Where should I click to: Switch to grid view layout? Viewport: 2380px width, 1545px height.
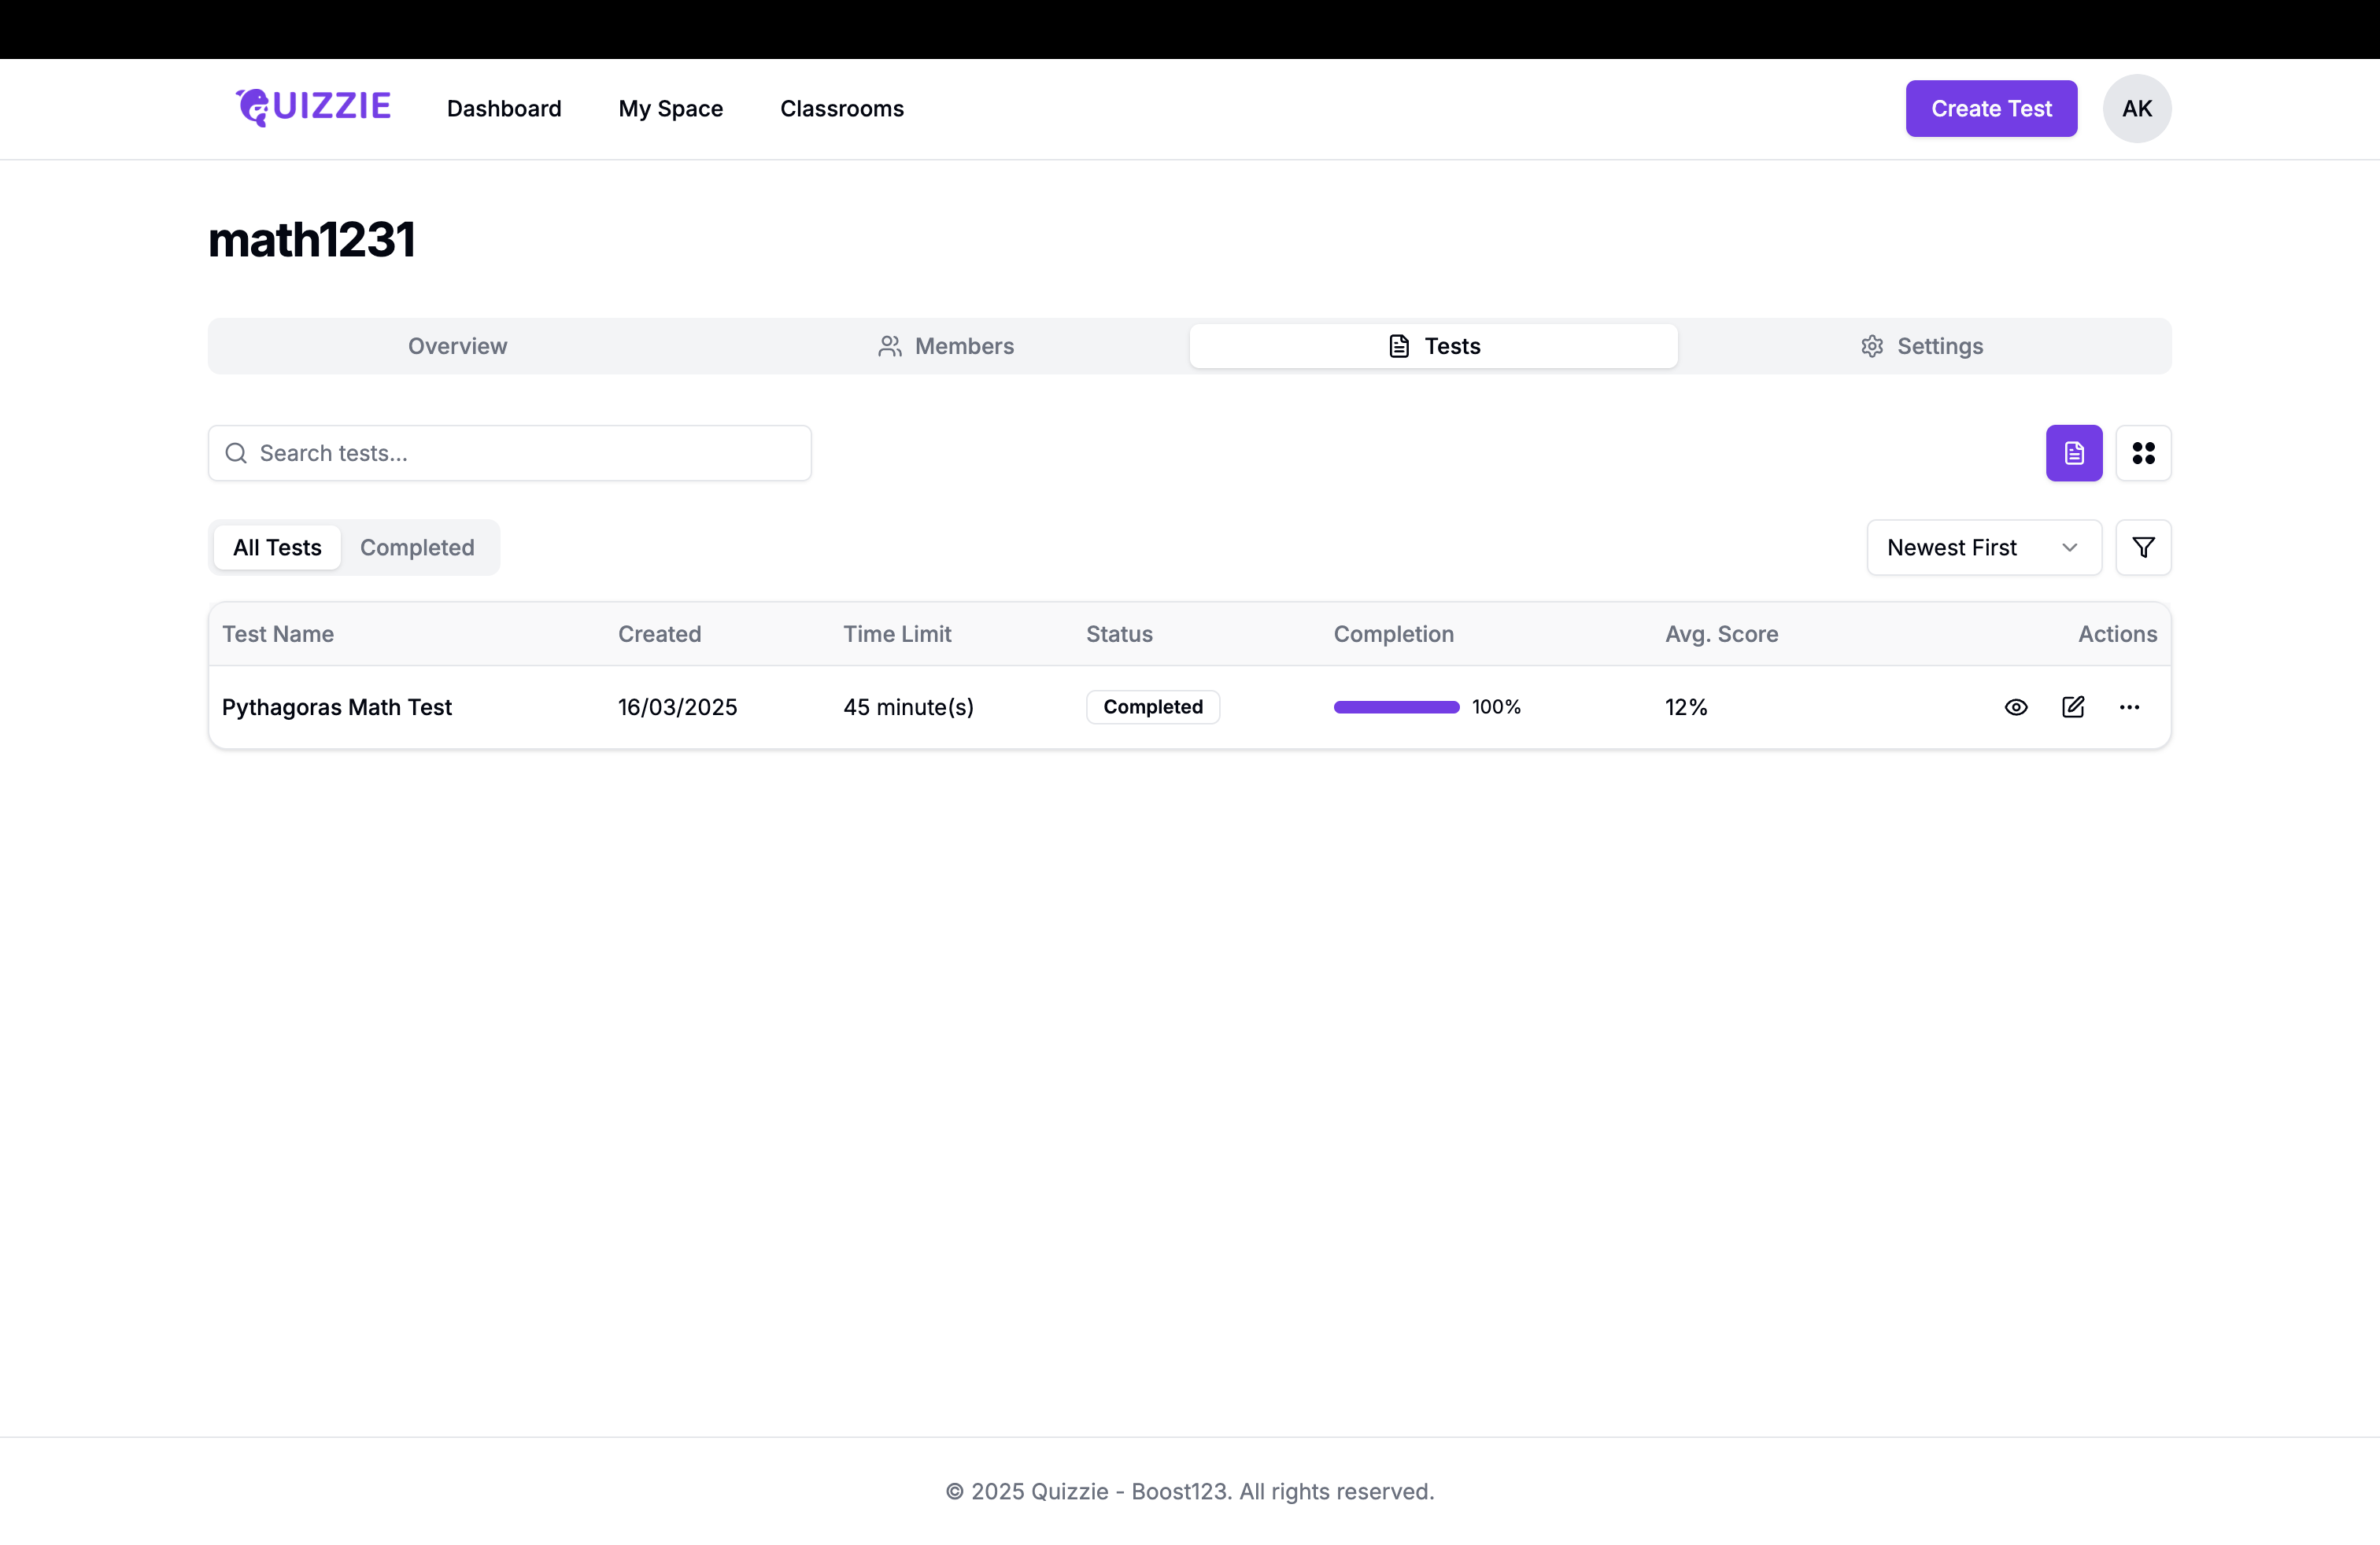2143,452
